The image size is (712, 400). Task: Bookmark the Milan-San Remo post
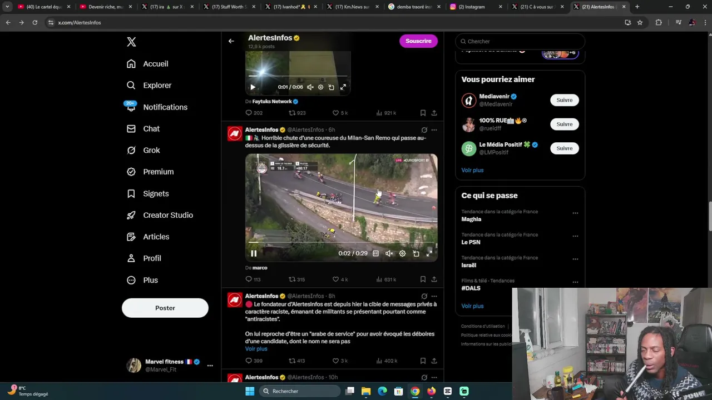point(423,279)
